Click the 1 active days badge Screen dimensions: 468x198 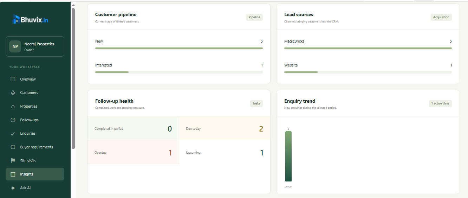tap(440, 103)
